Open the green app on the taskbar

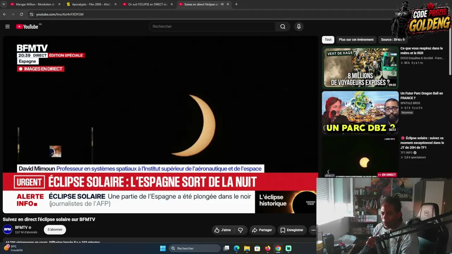coord(289,248)
